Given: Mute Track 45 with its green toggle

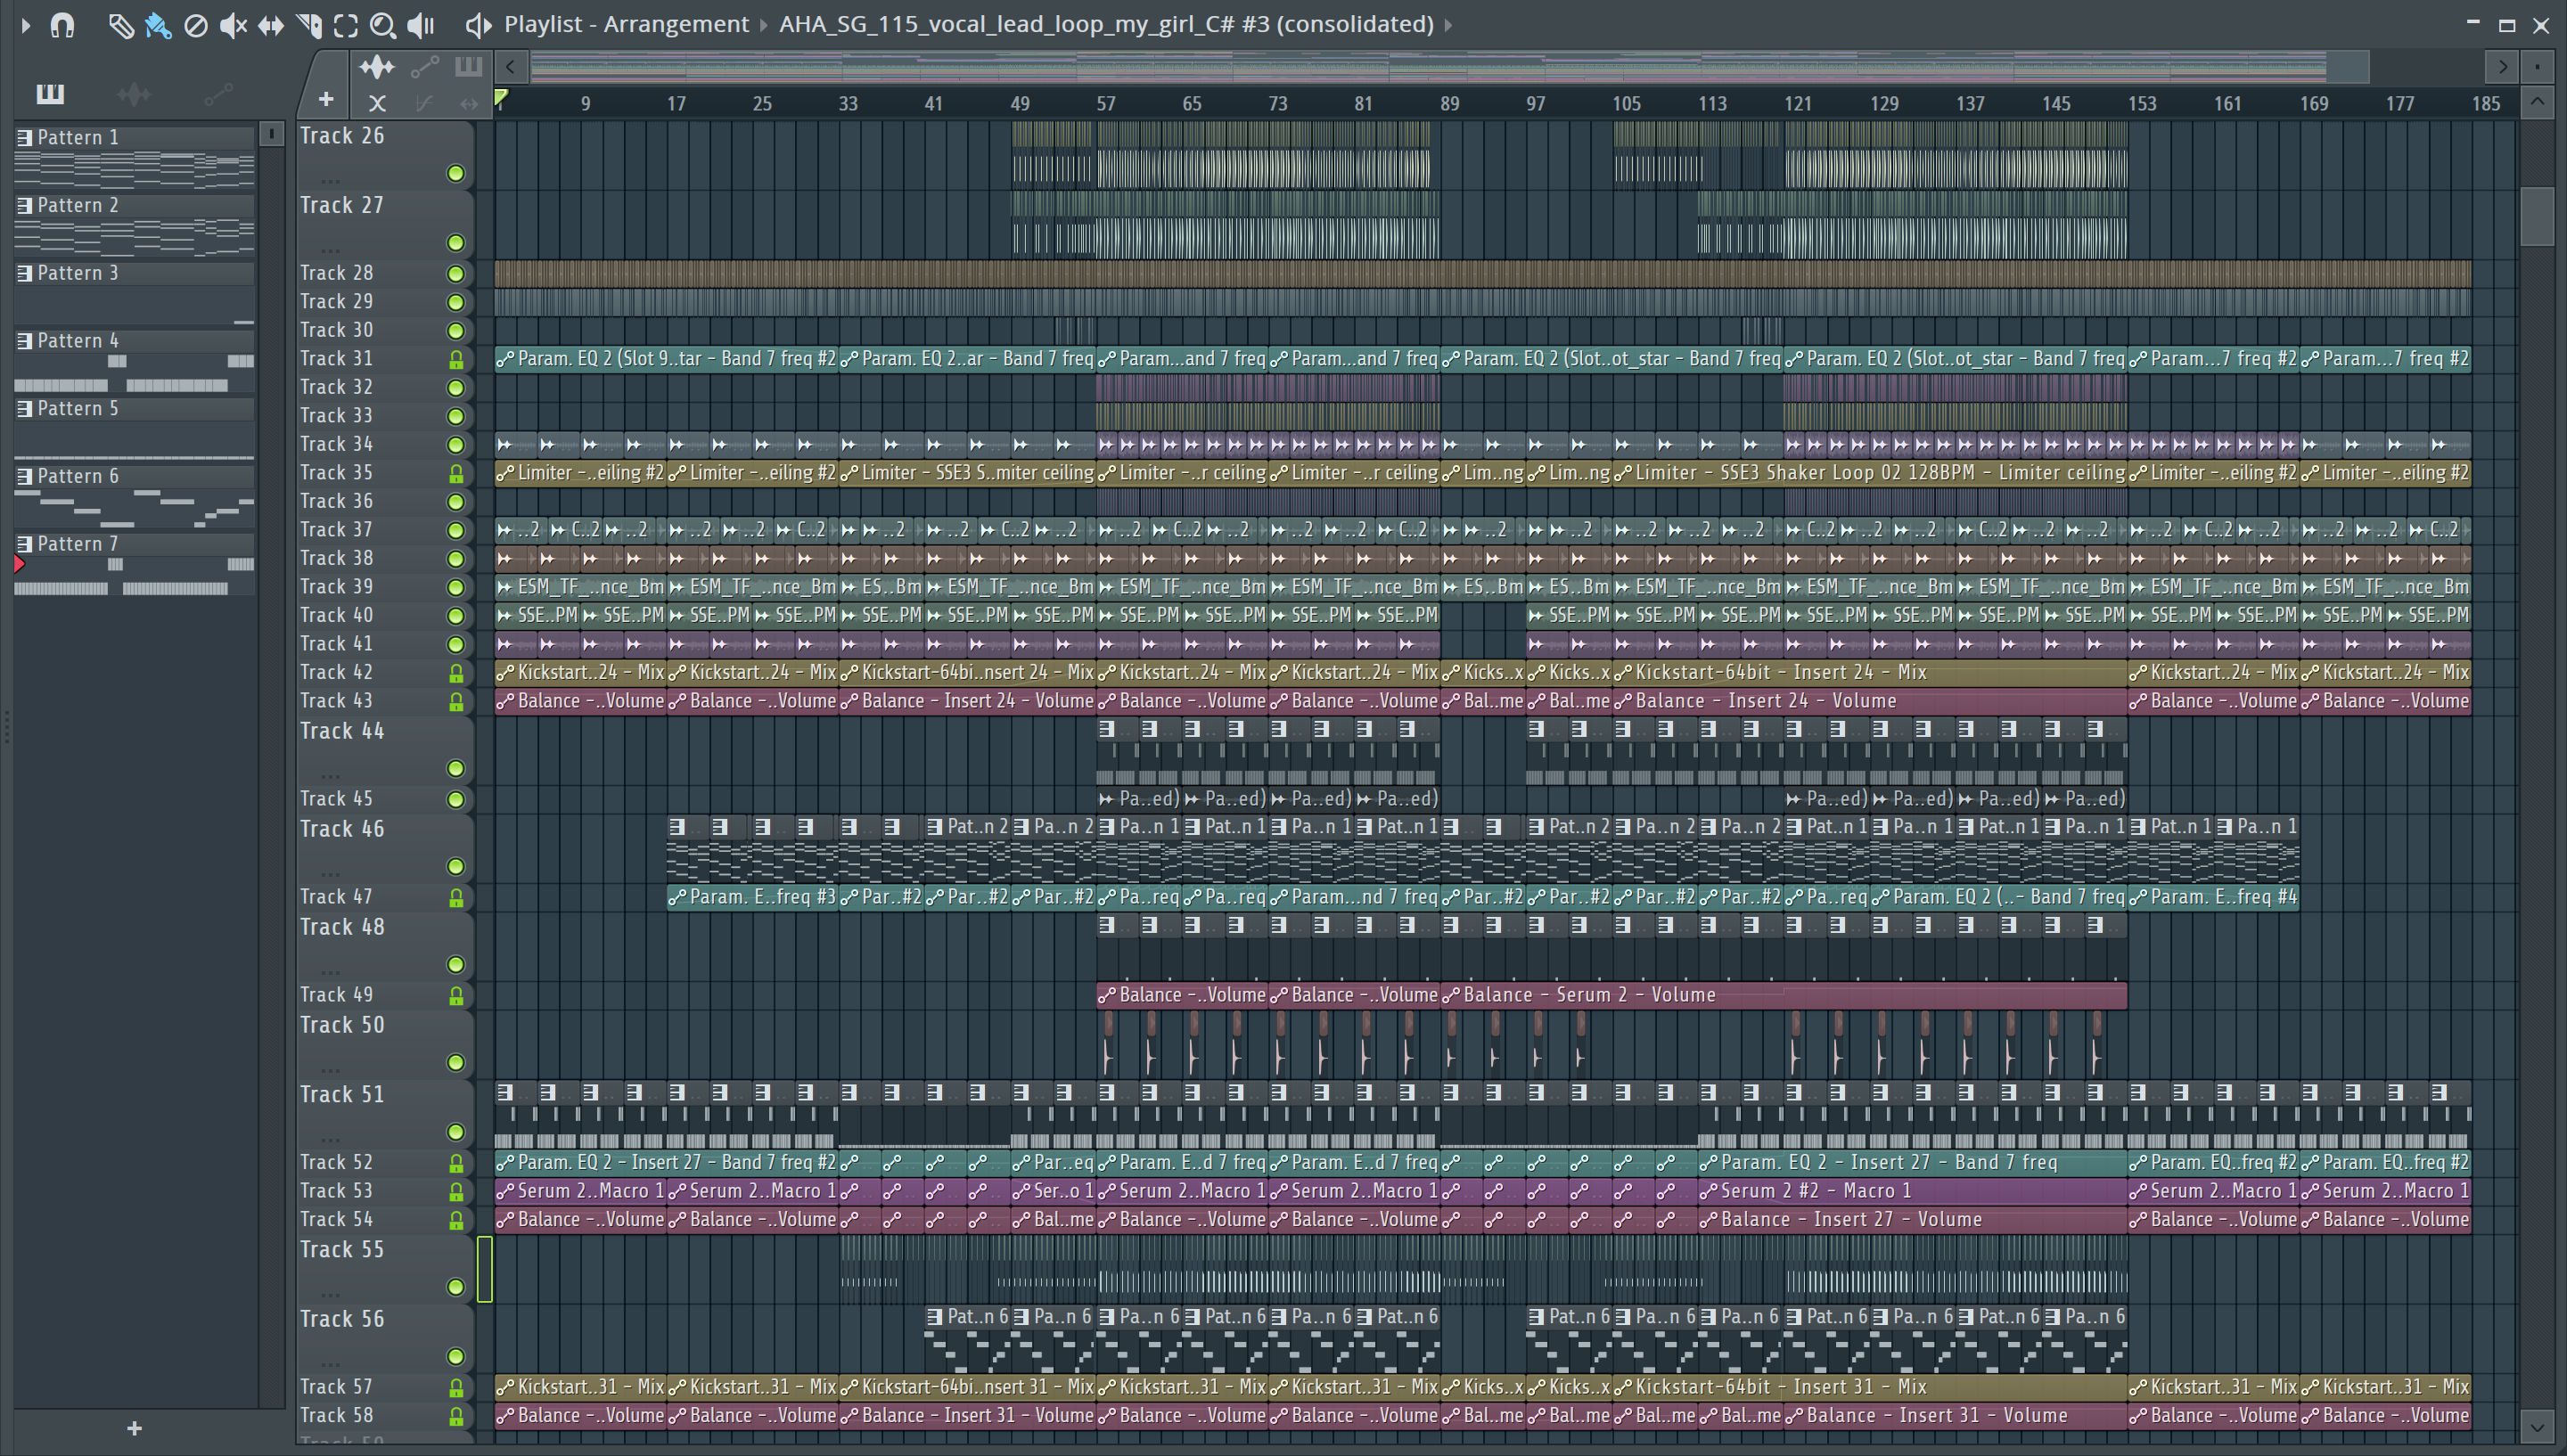Looking at the screenshot, I should [x=456, y=800].
